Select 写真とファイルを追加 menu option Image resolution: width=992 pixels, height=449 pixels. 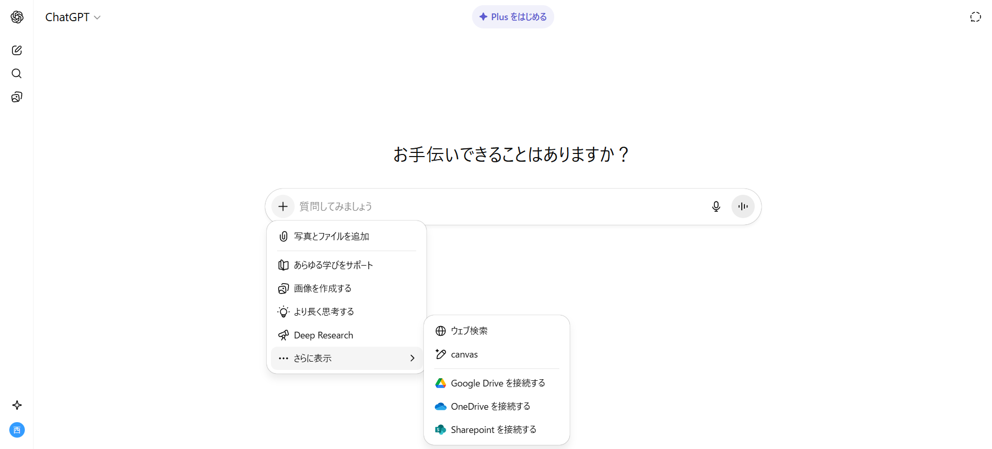pyautogui.click(x=331, y=237)
